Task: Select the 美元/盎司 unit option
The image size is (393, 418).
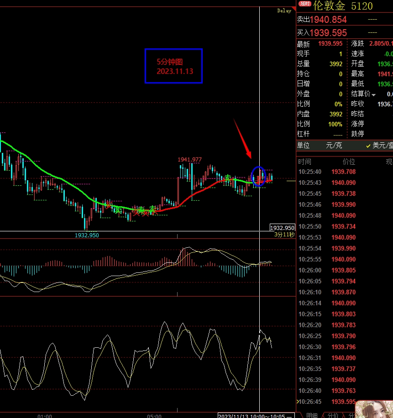Action: [x=379, y=146]
